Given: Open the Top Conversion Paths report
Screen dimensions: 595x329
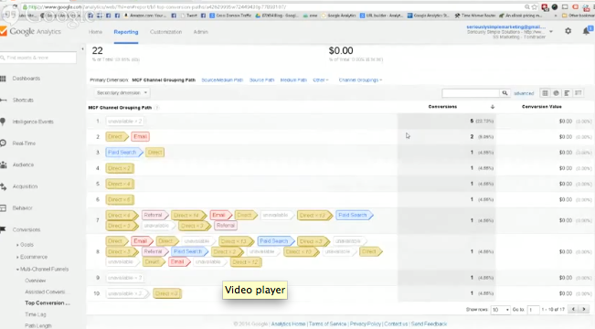Looking at the screenshot, I should [x=48, y=302].
